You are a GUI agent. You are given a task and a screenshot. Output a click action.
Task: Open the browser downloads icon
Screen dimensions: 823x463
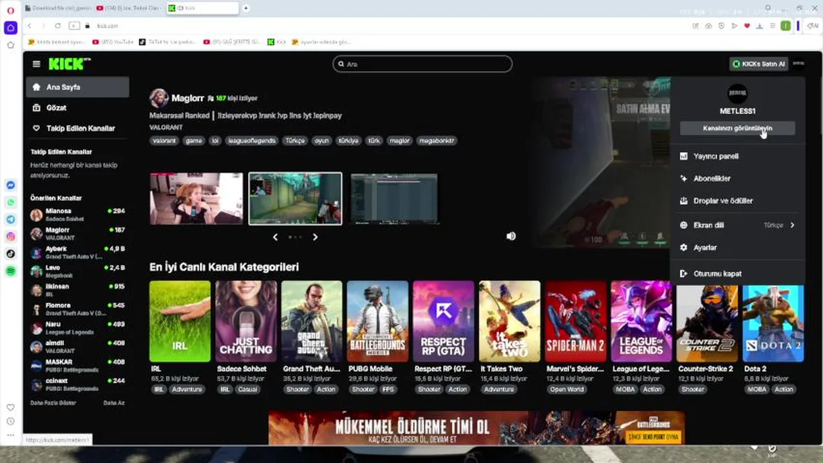(760, 26)
